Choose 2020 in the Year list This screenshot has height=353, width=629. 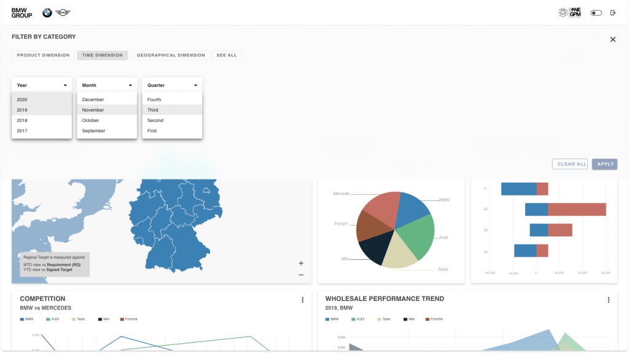(x=42, y=100)
